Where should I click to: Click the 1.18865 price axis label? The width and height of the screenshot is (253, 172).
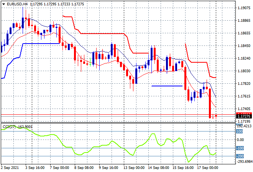[244, 21]
